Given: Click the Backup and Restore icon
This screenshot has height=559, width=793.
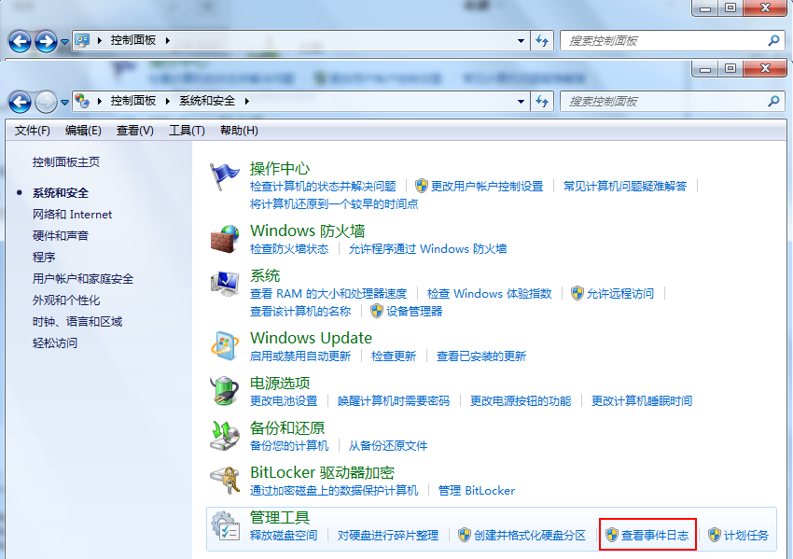Looking at the screenshot, I should (225, 436).
